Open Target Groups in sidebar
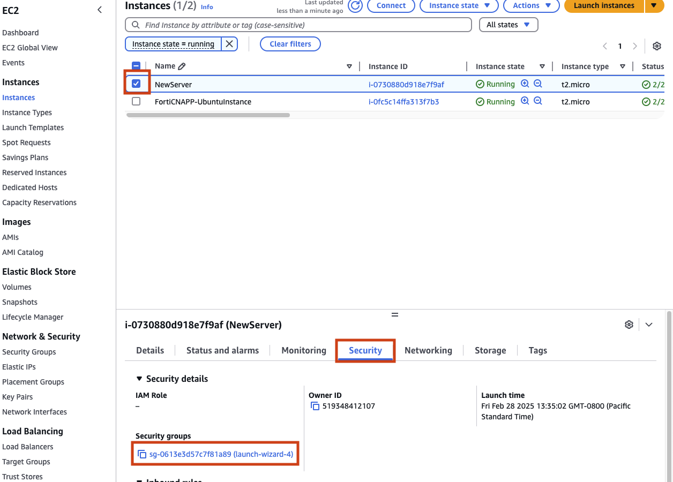 point(26,462)
